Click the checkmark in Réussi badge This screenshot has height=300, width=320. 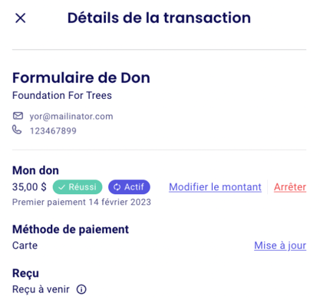click(61, 187)
